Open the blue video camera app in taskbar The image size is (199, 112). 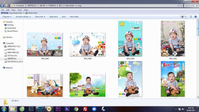point(94,109)
